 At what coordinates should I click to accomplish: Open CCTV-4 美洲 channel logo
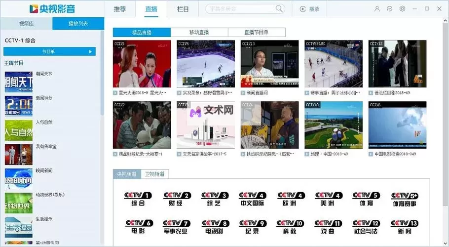tap(329, 199)
